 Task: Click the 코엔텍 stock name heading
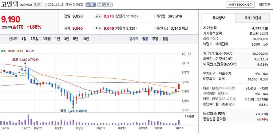pos(9,4)
